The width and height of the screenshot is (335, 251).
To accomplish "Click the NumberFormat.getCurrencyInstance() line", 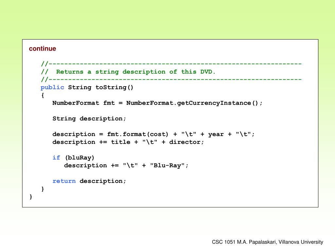I will pyautogui.click(x=157, y=103).
